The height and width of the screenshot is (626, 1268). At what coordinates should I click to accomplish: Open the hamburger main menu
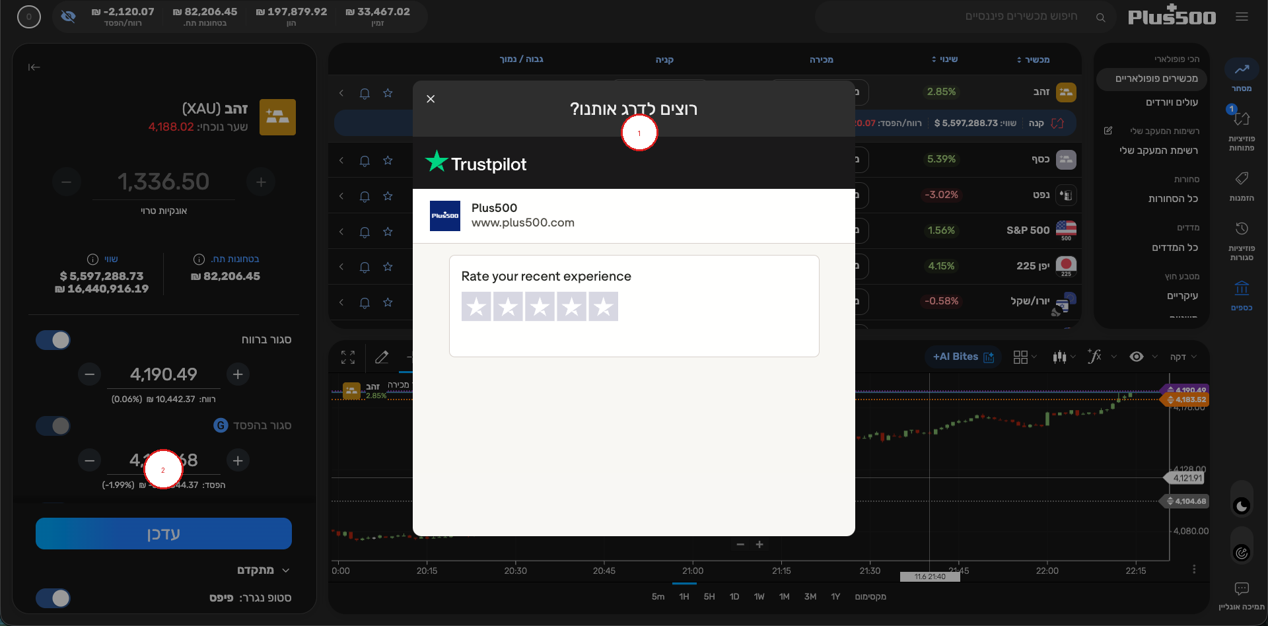coord(1242,17)
